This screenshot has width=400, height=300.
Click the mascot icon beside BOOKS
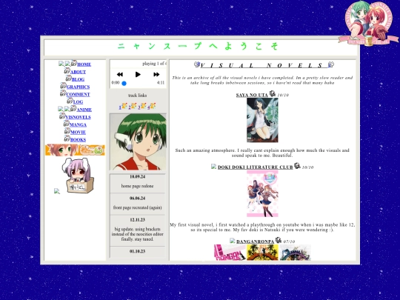tap(67, 139)
